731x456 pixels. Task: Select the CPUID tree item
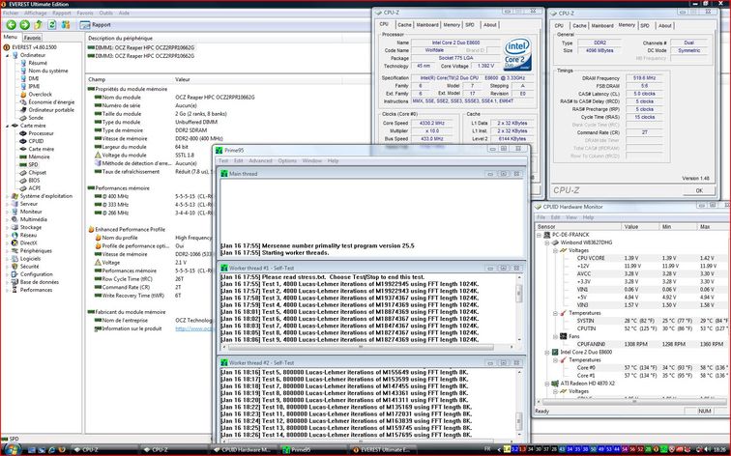(x=36, y=141)
